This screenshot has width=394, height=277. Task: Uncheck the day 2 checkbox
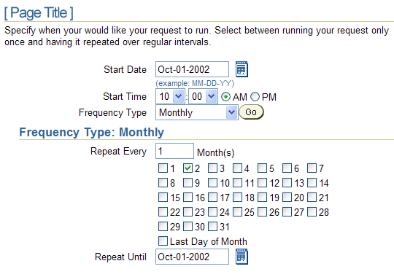click(188, 168)
